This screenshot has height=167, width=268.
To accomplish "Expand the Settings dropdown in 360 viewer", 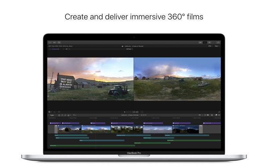I will point(129,49).
